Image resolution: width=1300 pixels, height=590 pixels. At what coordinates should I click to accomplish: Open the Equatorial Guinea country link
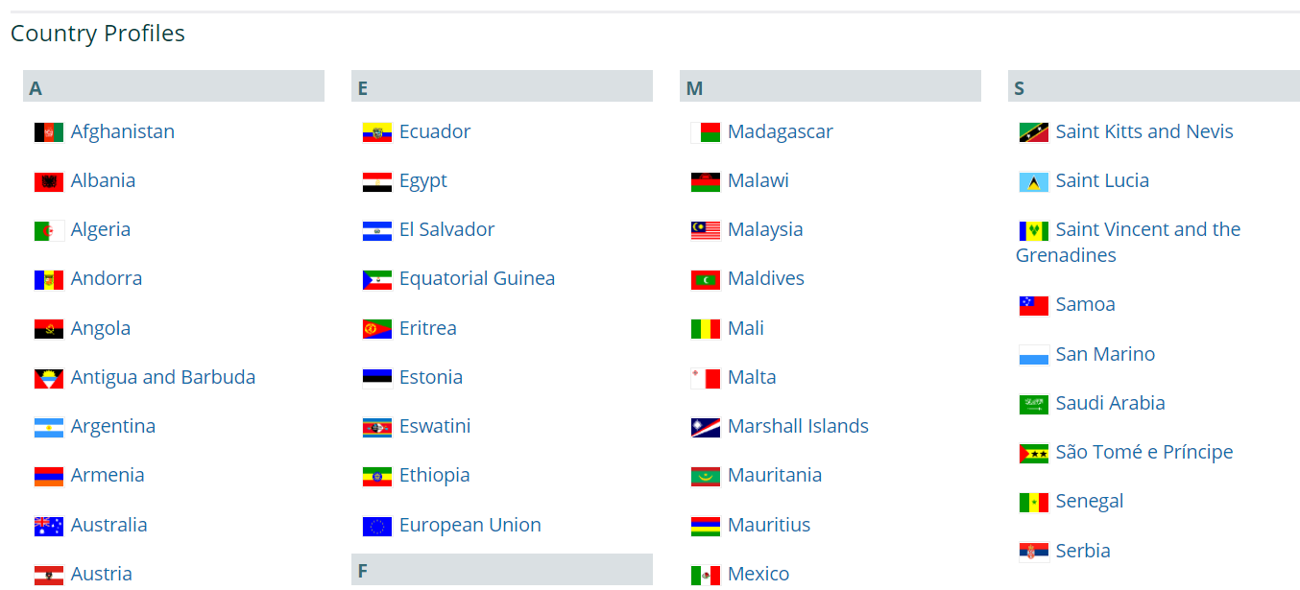coord(477,278)
